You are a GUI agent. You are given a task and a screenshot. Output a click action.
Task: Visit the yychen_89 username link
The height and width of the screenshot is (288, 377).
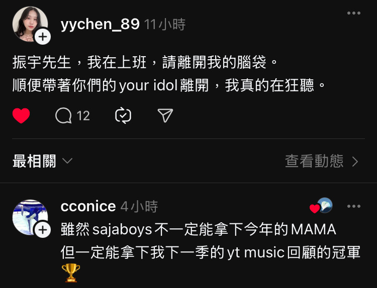[100, 24]
